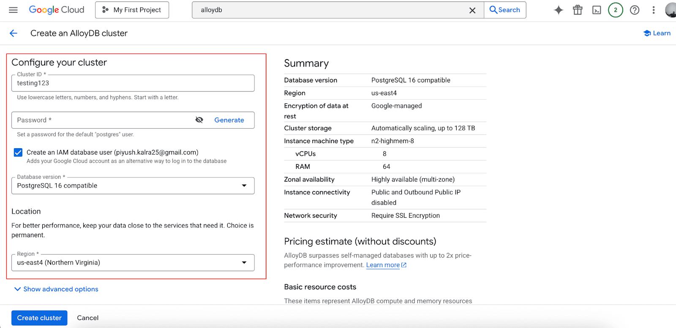Open the free trial gift icon

coord(578,10)
